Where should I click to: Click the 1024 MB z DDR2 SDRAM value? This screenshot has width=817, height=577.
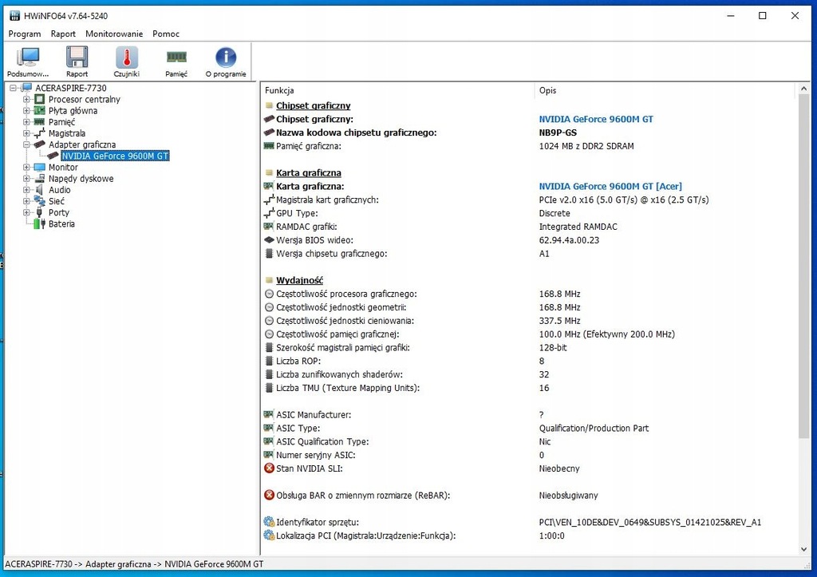point(586,146)
